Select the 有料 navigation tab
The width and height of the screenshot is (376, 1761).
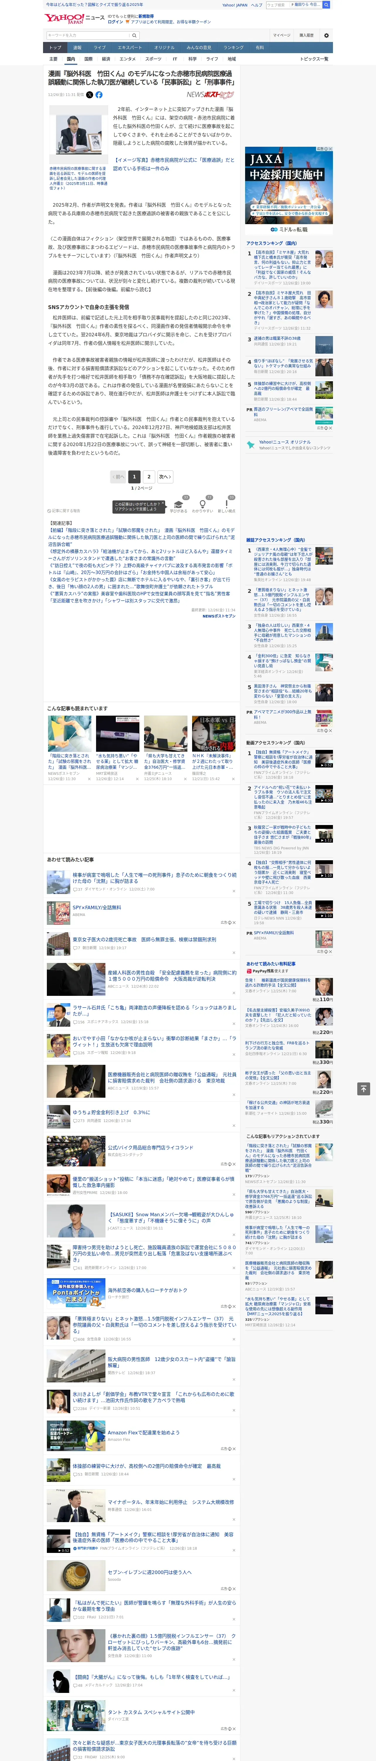point(259,48)
